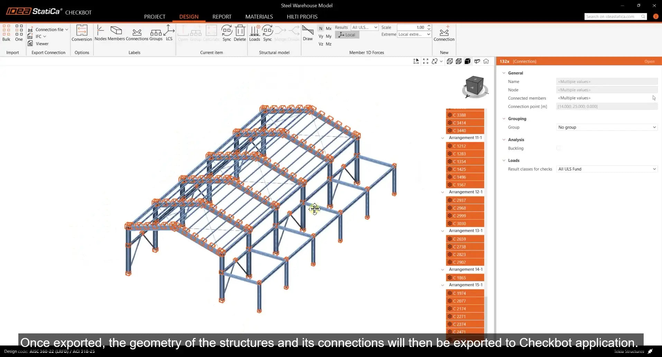Delete the current item
The image size is (662, 357).
click(240, 33)
